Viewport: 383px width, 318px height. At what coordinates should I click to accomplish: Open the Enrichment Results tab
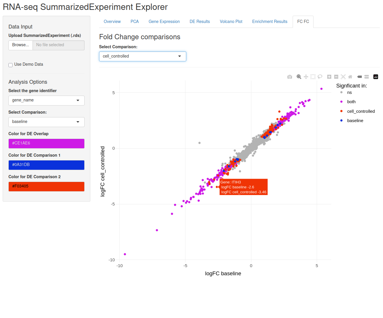270,22
